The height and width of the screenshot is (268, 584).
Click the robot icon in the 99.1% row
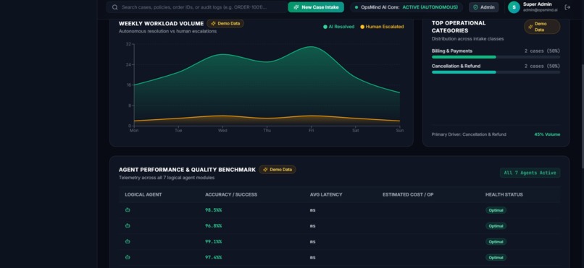click(128, 241)
